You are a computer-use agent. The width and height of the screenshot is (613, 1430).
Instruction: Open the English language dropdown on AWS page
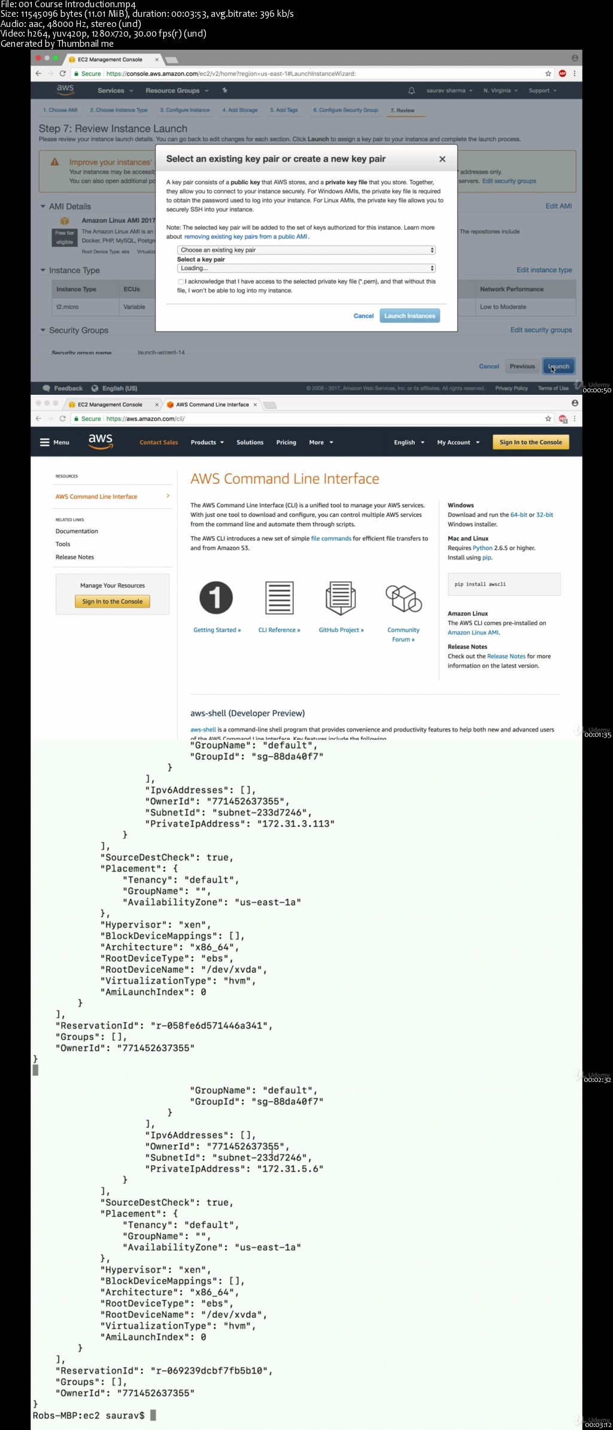click(x=409, y=442)
